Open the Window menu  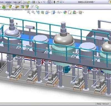tap(8, 2)
